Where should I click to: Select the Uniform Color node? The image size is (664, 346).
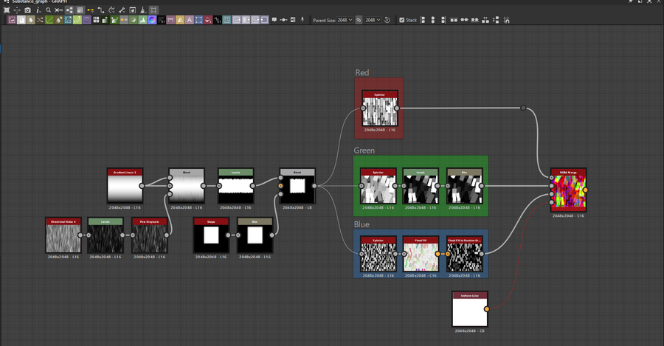pos(470,310)
